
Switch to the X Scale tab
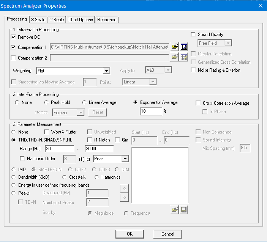click(38, 20)
